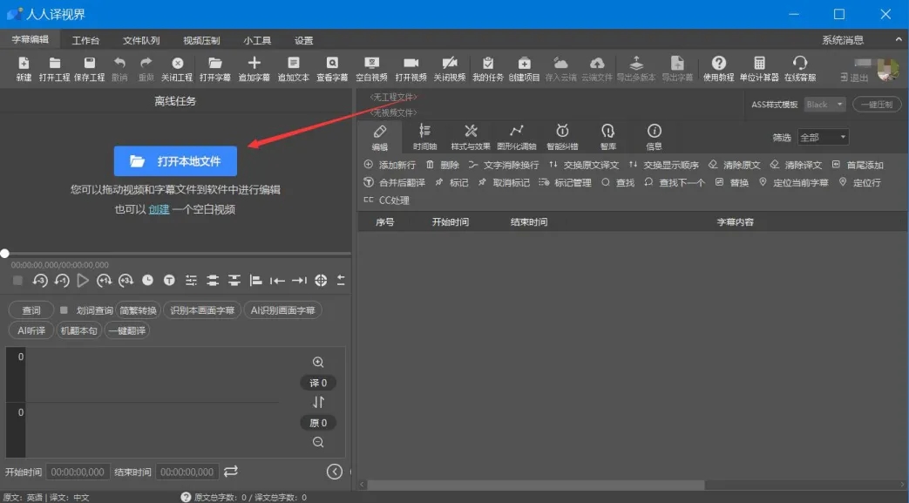The width and height of the screenshot is (909, 503).
Task: Click the 追加字幕 toolbar icon
Action: point(254,69)
